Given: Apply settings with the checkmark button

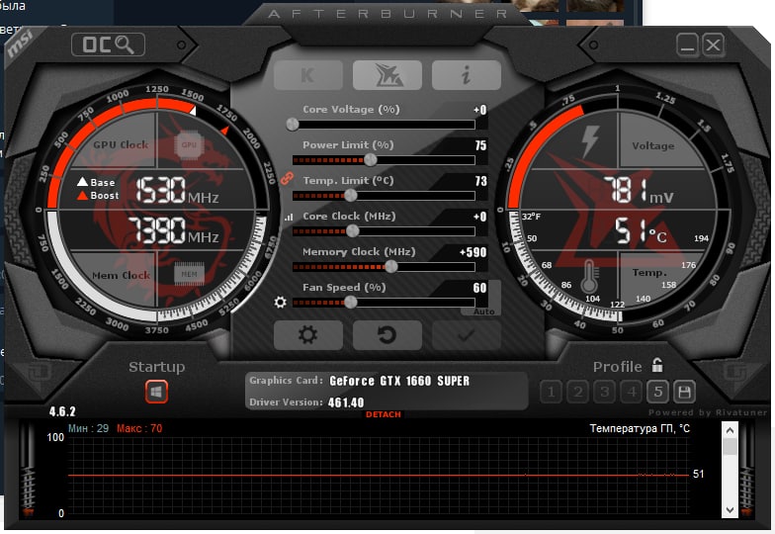Looking at the screenshot, I should pos(467,334).
